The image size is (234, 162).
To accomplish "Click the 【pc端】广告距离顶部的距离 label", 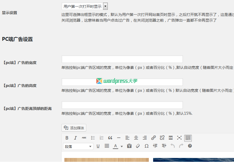I will pos(27,109).
